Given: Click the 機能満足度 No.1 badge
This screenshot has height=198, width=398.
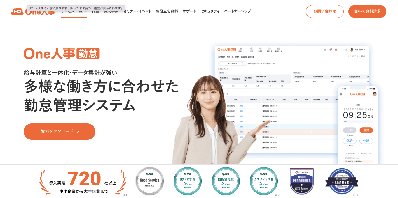Looking at the screenshot, I should [x=226, y=181].
